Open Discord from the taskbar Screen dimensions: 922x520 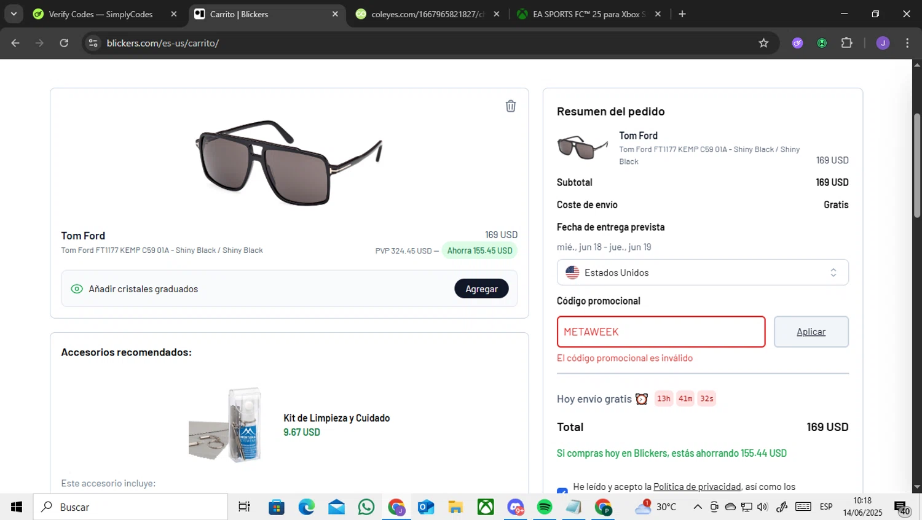pyautogui.click(x=515, y=507)
